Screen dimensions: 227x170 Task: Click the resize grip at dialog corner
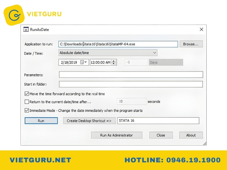(204, 143)
